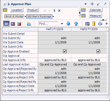The width and height of the screenshot is (110, 101).
Task: Select the Wa Submit By row label
Action: point(20,38)
